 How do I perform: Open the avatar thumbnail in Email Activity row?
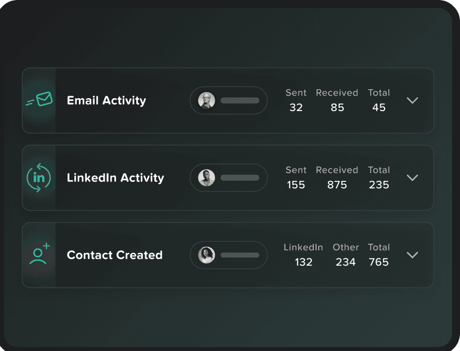tap(206, 100)
